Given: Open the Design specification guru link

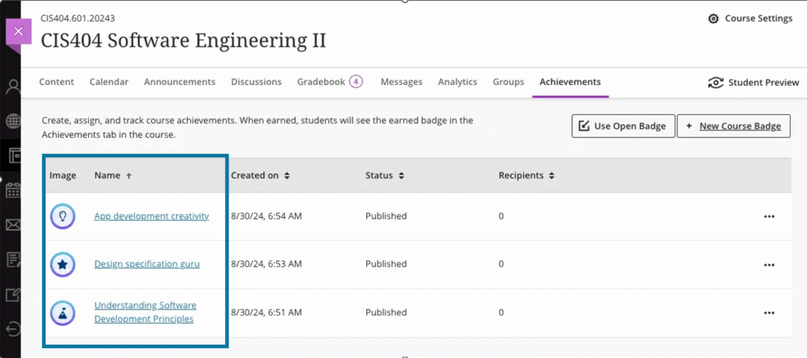Looking at the screenshot, I should point(147,264).
